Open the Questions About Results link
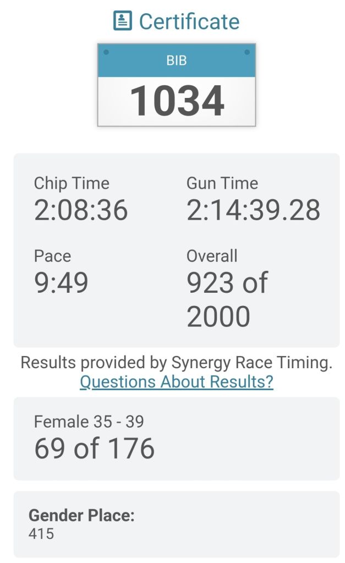 click(x=176, y=381)
